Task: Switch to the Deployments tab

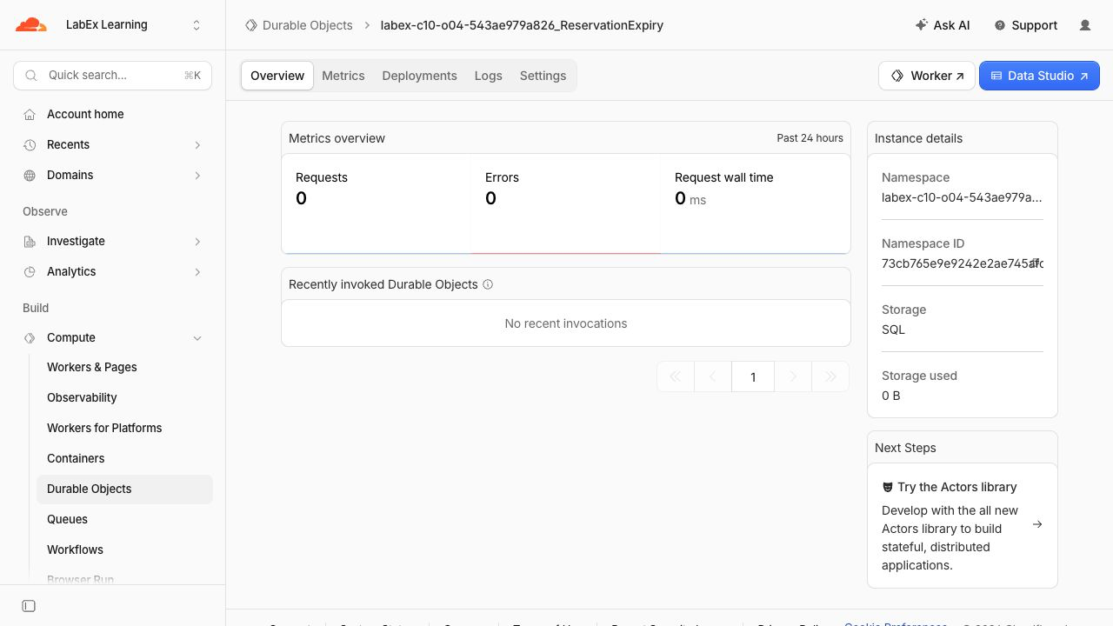Action: (419, 76)
